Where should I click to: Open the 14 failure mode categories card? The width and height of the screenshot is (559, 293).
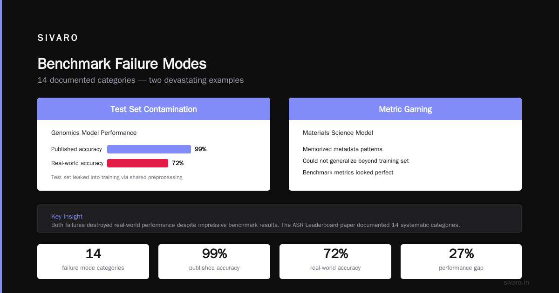tap(93, 261)
